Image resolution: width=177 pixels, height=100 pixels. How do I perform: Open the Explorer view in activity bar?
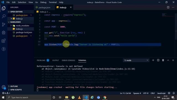point(4,8)
